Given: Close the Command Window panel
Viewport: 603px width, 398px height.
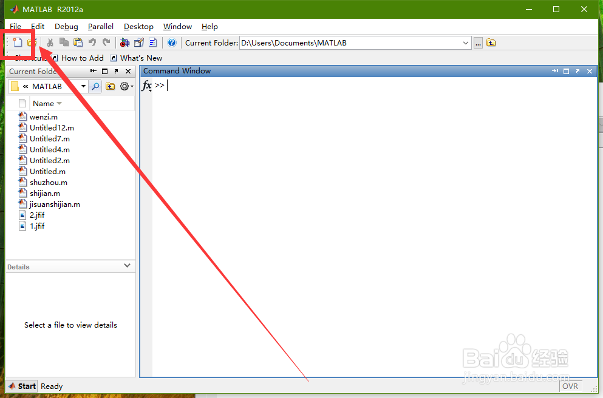Looking at the screenshot, I should click(590, 71).
